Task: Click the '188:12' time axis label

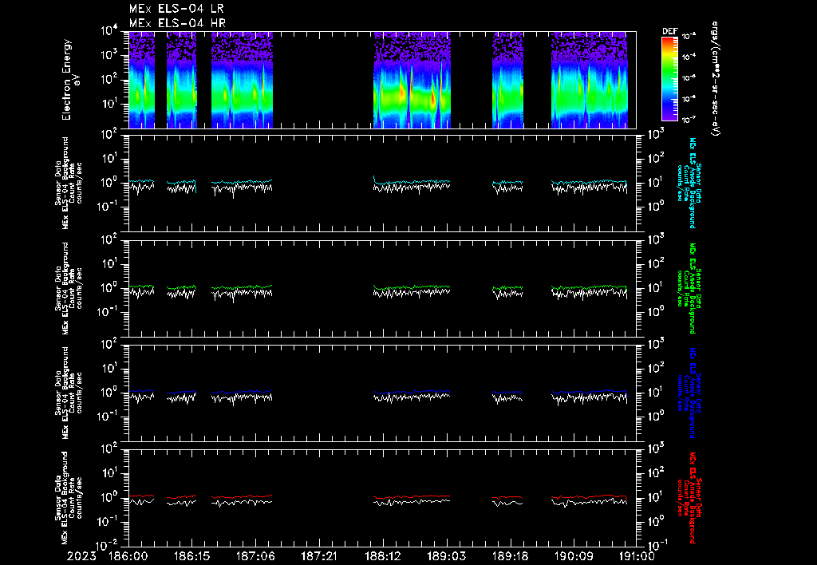Action: click(382, 556)
